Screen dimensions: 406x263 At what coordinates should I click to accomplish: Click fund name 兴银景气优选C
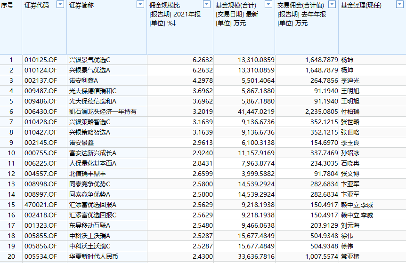click(x=89, y=60)
